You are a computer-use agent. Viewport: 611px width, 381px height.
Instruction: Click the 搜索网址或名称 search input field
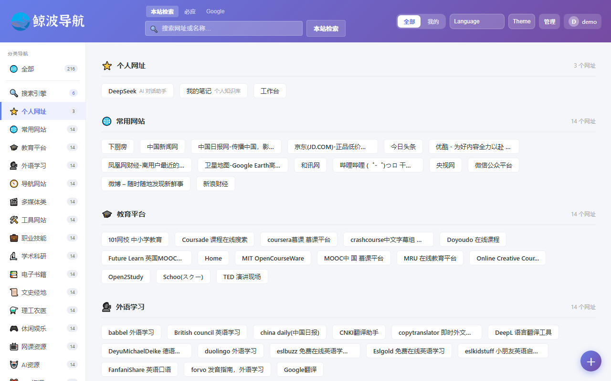tap(224, 29)
